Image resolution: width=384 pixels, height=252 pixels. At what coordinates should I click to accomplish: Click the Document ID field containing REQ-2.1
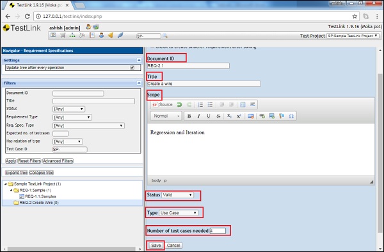(x=188, y=66)
